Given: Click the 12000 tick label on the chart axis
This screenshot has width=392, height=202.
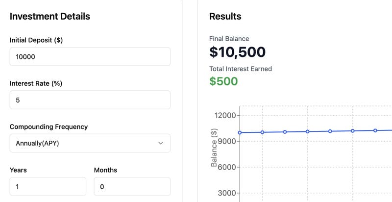Looking at the screenshot, I should coord(225,116).
